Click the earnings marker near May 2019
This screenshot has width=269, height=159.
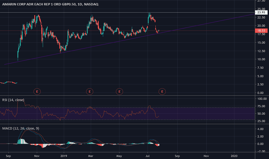pyautogui.click(x=119, y=92)
